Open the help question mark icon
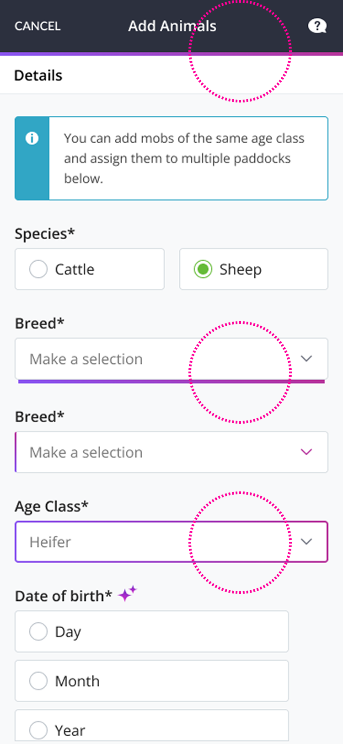The height and width of the screenshot is (744, 343). pyautogui.click(x=317, y=26)
